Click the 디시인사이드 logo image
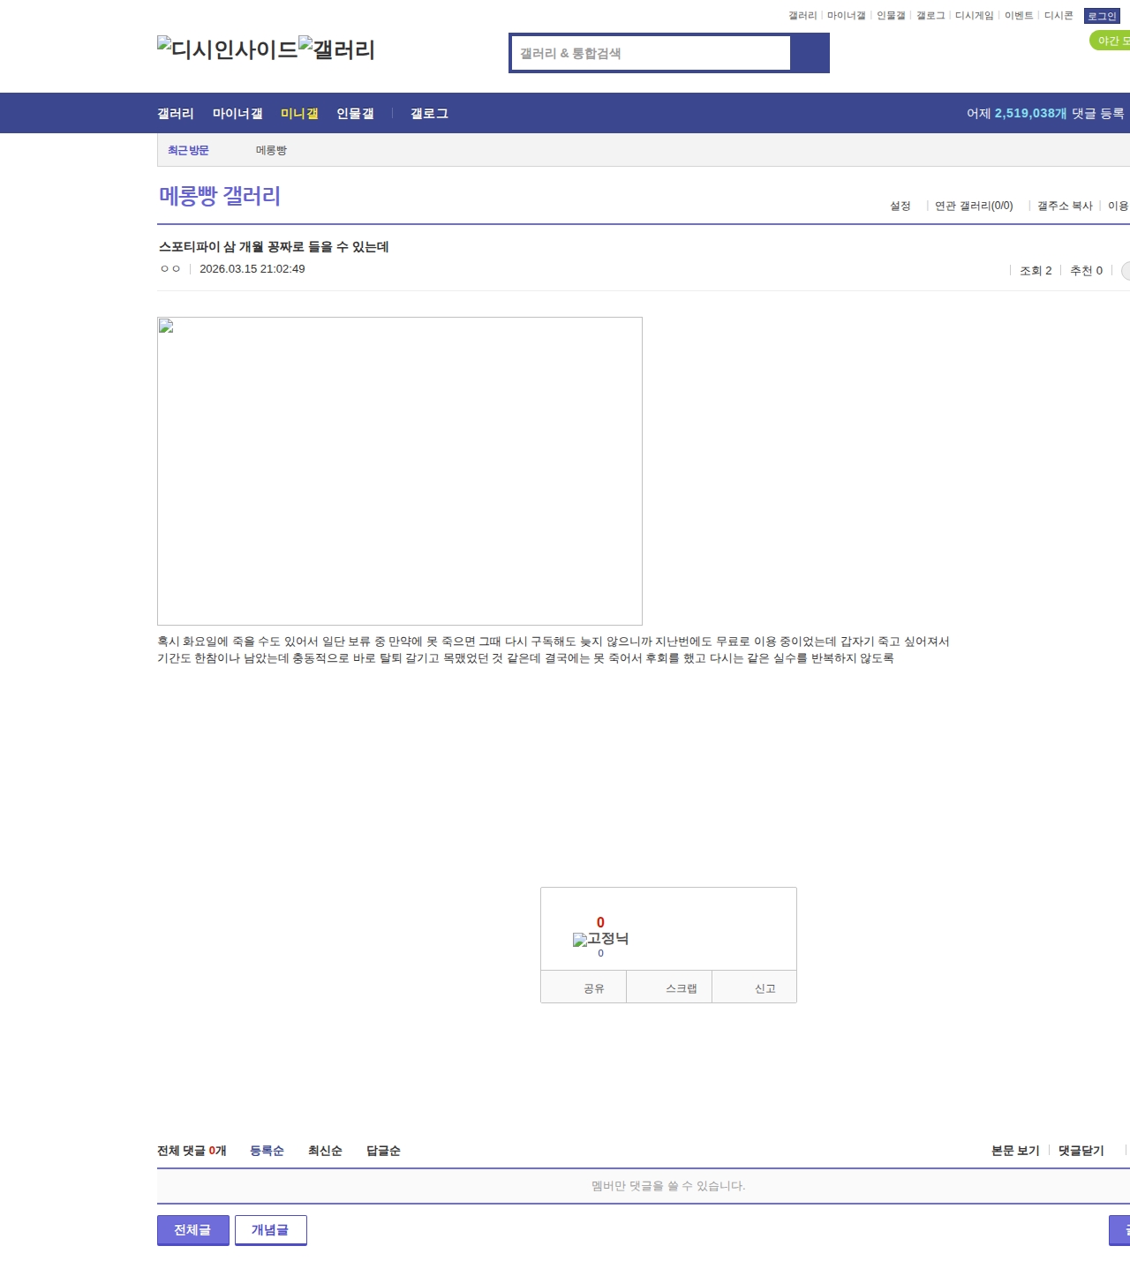 227,49
